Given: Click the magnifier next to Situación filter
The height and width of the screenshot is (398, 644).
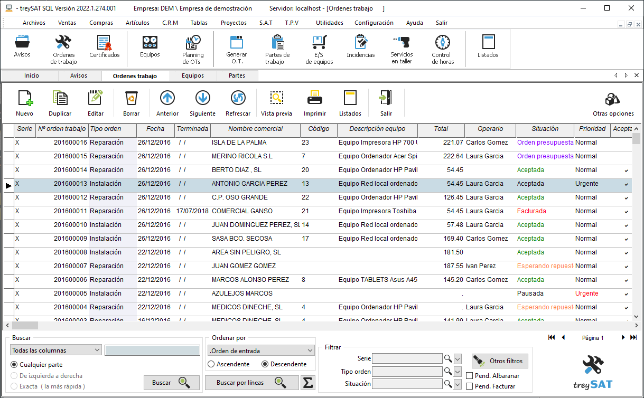Looking at the screenshot, I should pyautogui.click(x=448, y=384).
